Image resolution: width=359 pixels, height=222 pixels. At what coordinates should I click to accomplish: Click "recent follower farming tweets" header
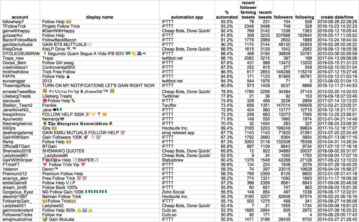coord(248,10)
